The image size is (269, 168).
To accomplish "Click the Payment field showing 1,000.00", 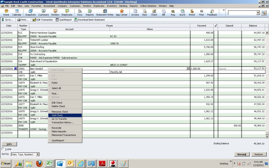I will (202, 69).
